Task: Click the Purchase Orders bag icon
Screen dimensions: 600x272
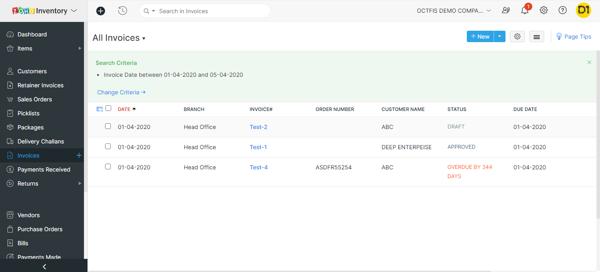Action: [x=10, y=229]
